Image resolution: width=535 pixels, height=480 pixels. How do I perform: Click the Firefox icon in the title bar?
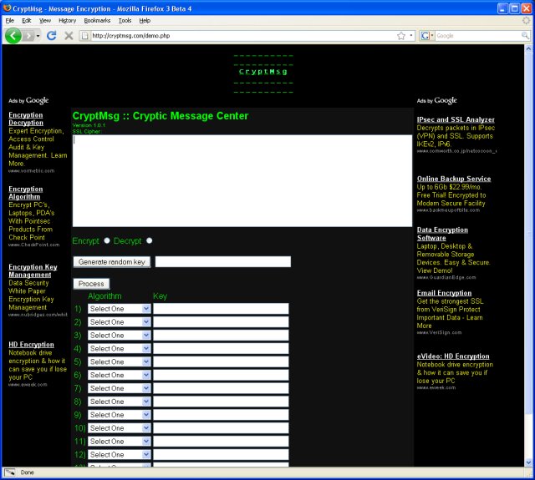pyautogui.click(x=7, y=8)
